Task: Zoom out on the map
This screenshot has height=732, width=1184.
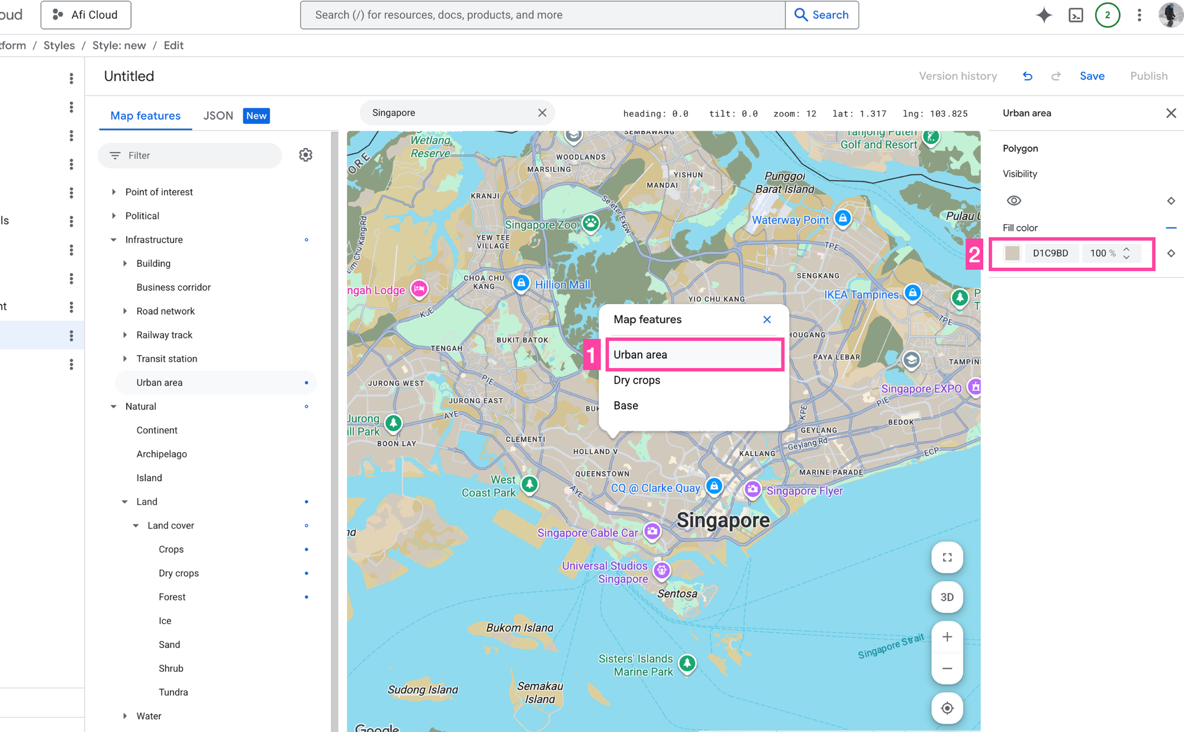Action: pos(947,669)
